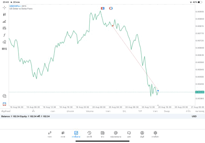Open the function (f) indicators icon
The height and width of the screenshot is (143, 205).
click(x=4, y=35)
